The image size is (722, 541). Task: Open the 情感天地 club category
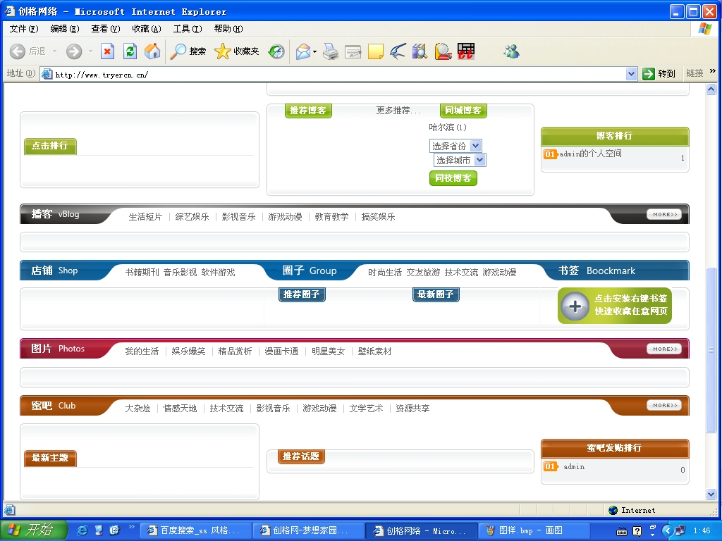[x=180, y=409]
